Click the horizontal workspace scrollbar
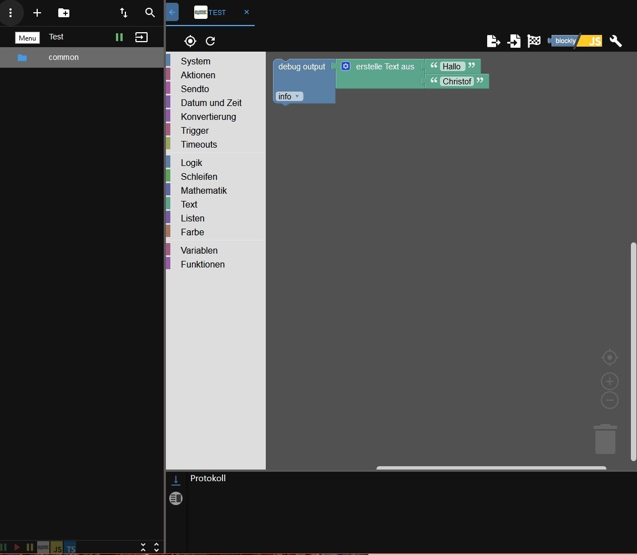The height and width of the screenshot is (555, 637). click(x=491, y=468)
